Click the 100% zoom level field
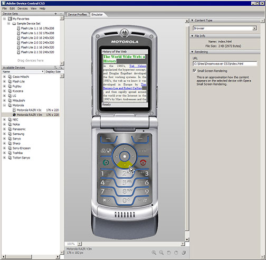Screen dimensions: 266x260 [71, 244]
